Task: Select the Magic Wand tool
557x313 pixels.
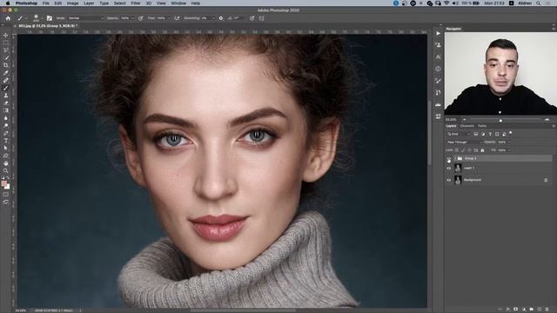Action: [x=6, y=57]
